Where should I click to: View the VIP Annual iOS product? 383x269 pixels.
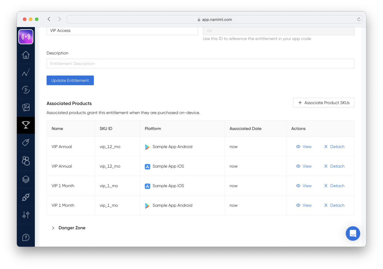click(x=304, y=166)
